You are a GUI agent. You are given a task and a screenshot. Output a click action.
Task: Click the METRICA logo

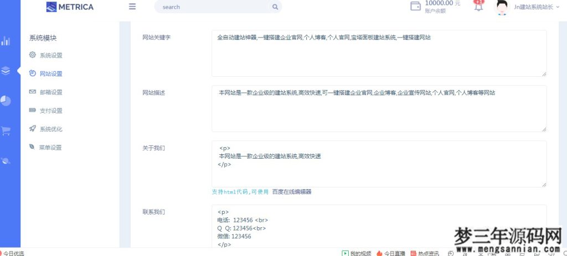70,7
